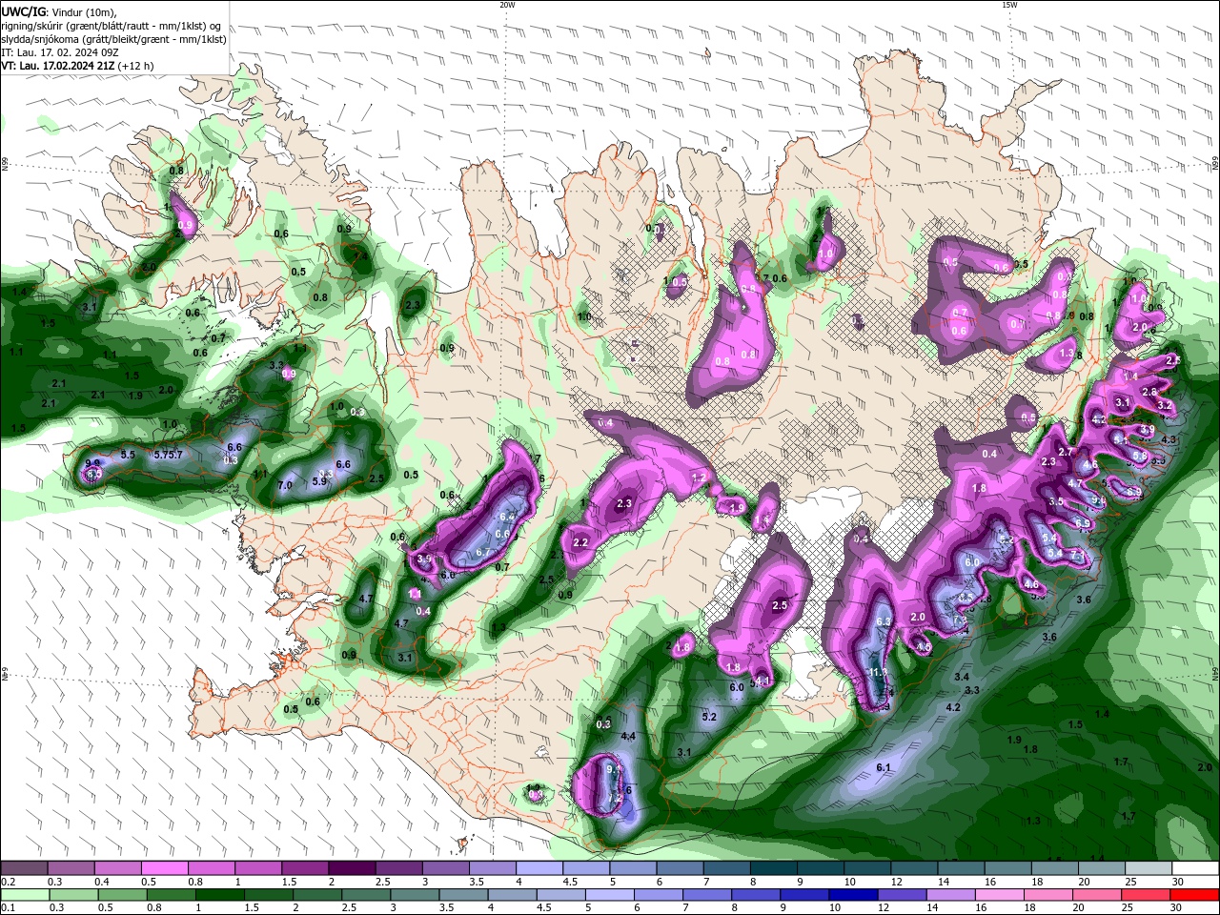This screenshot has height=915, width=1220.
Task: Select the '9.9' value on the western peninsula tip
Action: (92, 463)
